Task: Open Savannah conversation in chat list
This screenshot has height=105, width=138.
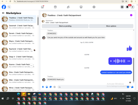Action: pyautogui.click(x=18, y=27)
